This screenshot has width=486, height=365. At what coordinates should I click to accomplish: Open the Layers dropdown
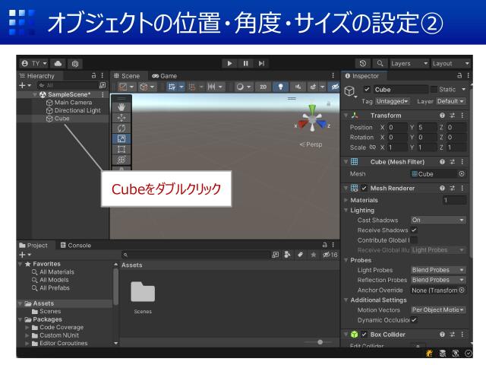409,64
